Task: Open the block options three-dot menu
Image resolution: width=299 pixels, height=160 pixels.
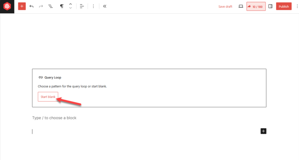Action: [x=93, y=7]
